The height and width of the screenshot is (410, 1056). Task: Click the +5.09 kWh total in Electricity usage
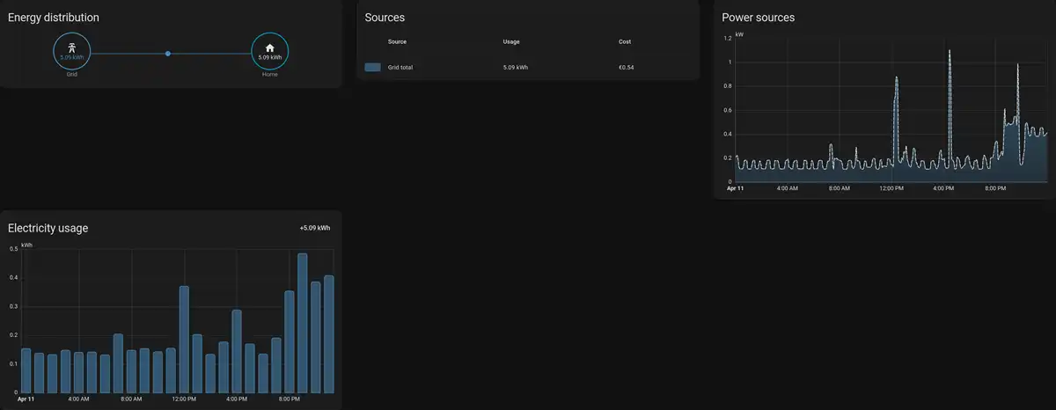point(314,228)
